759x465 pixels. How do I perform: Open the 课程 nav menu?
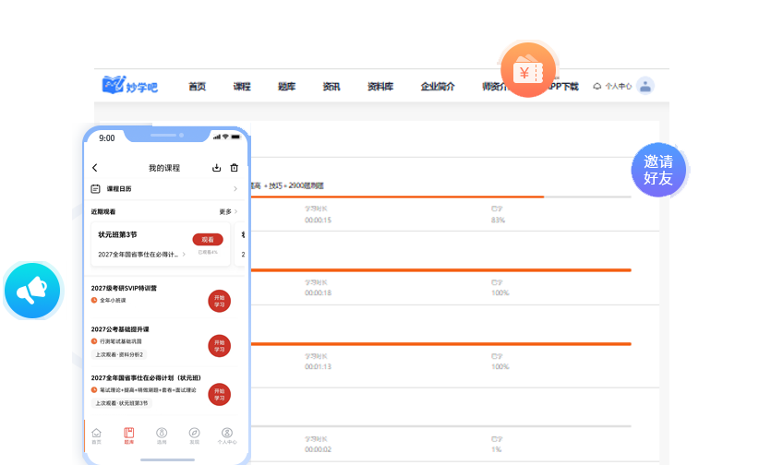tap(242, 87)
